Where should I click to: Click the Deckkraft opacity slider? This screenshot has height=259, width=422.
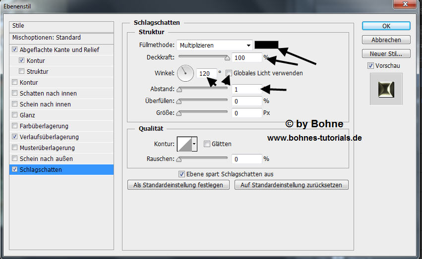(203, 57)
